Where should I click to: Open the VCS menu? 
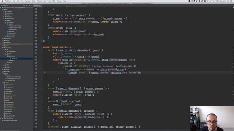tap(54, 1)
